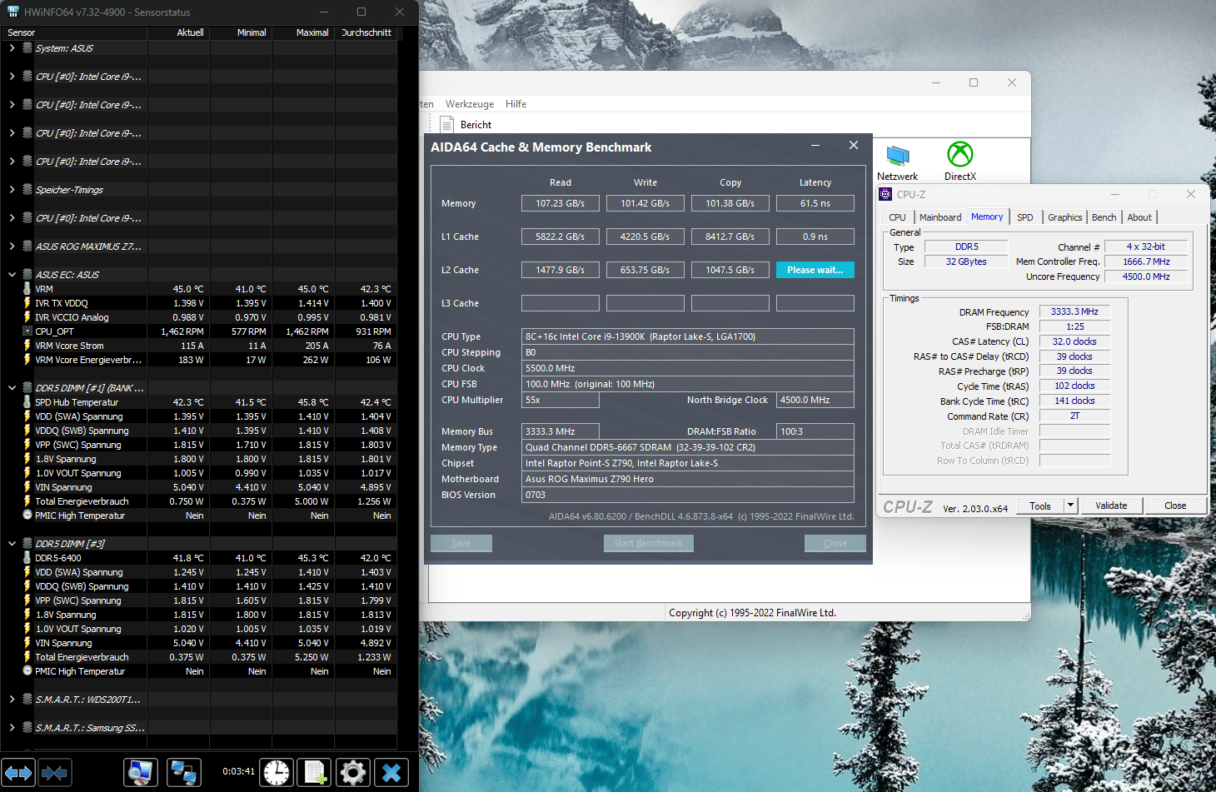Click the CPU-Z title bar chip icon

click(885, 194)
